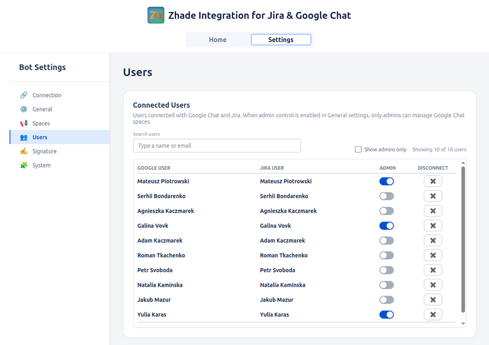The image size is (489, 345).
Task: Disconnect Yulia Karas using the X icon
Action: pyautogui.click(x=433, y=315)
